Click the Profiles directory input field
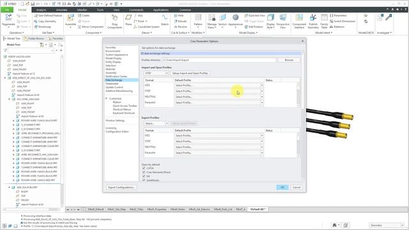Image resolution: width=409 pixels, height=230 pixels. point(219,60)
